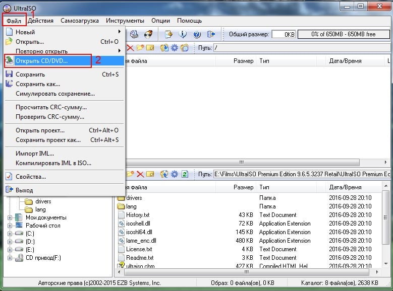The image size is (393, 291).
Task: Click the 650MB disc capacity bar
Action: tap(343, 34)
